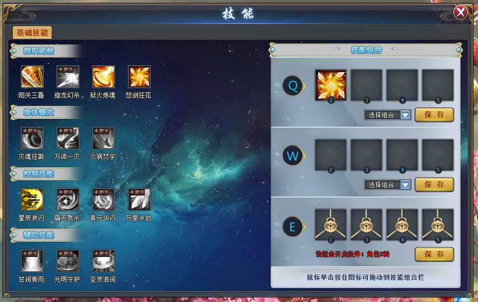Open the 选择组合 dropdown in W row
The height and width of the screenshot is (302, 478).
[388, 185]
